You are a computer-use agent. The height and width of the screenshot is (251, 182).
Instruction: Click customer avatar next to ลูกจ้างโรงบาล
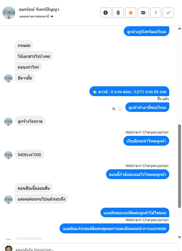coord(8,122)
